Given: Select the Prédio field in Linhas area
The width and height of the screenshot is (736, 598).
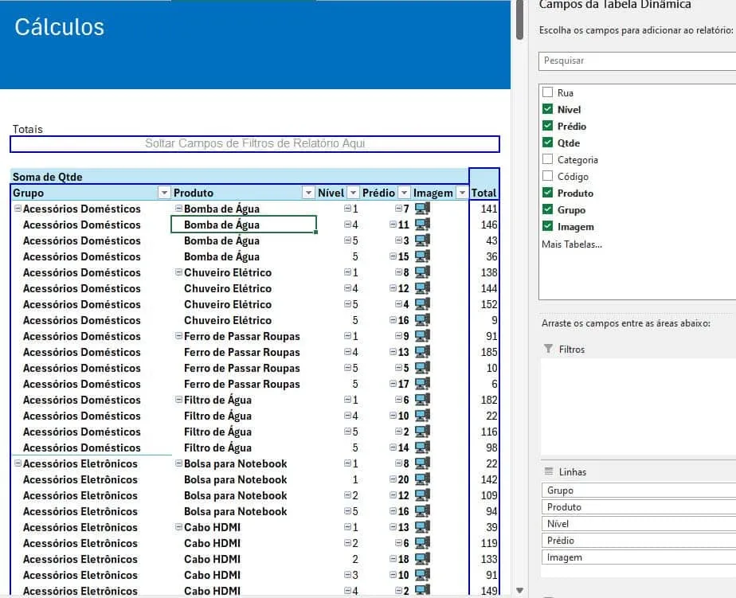Looking at the screenshot, I should (638, 540).
